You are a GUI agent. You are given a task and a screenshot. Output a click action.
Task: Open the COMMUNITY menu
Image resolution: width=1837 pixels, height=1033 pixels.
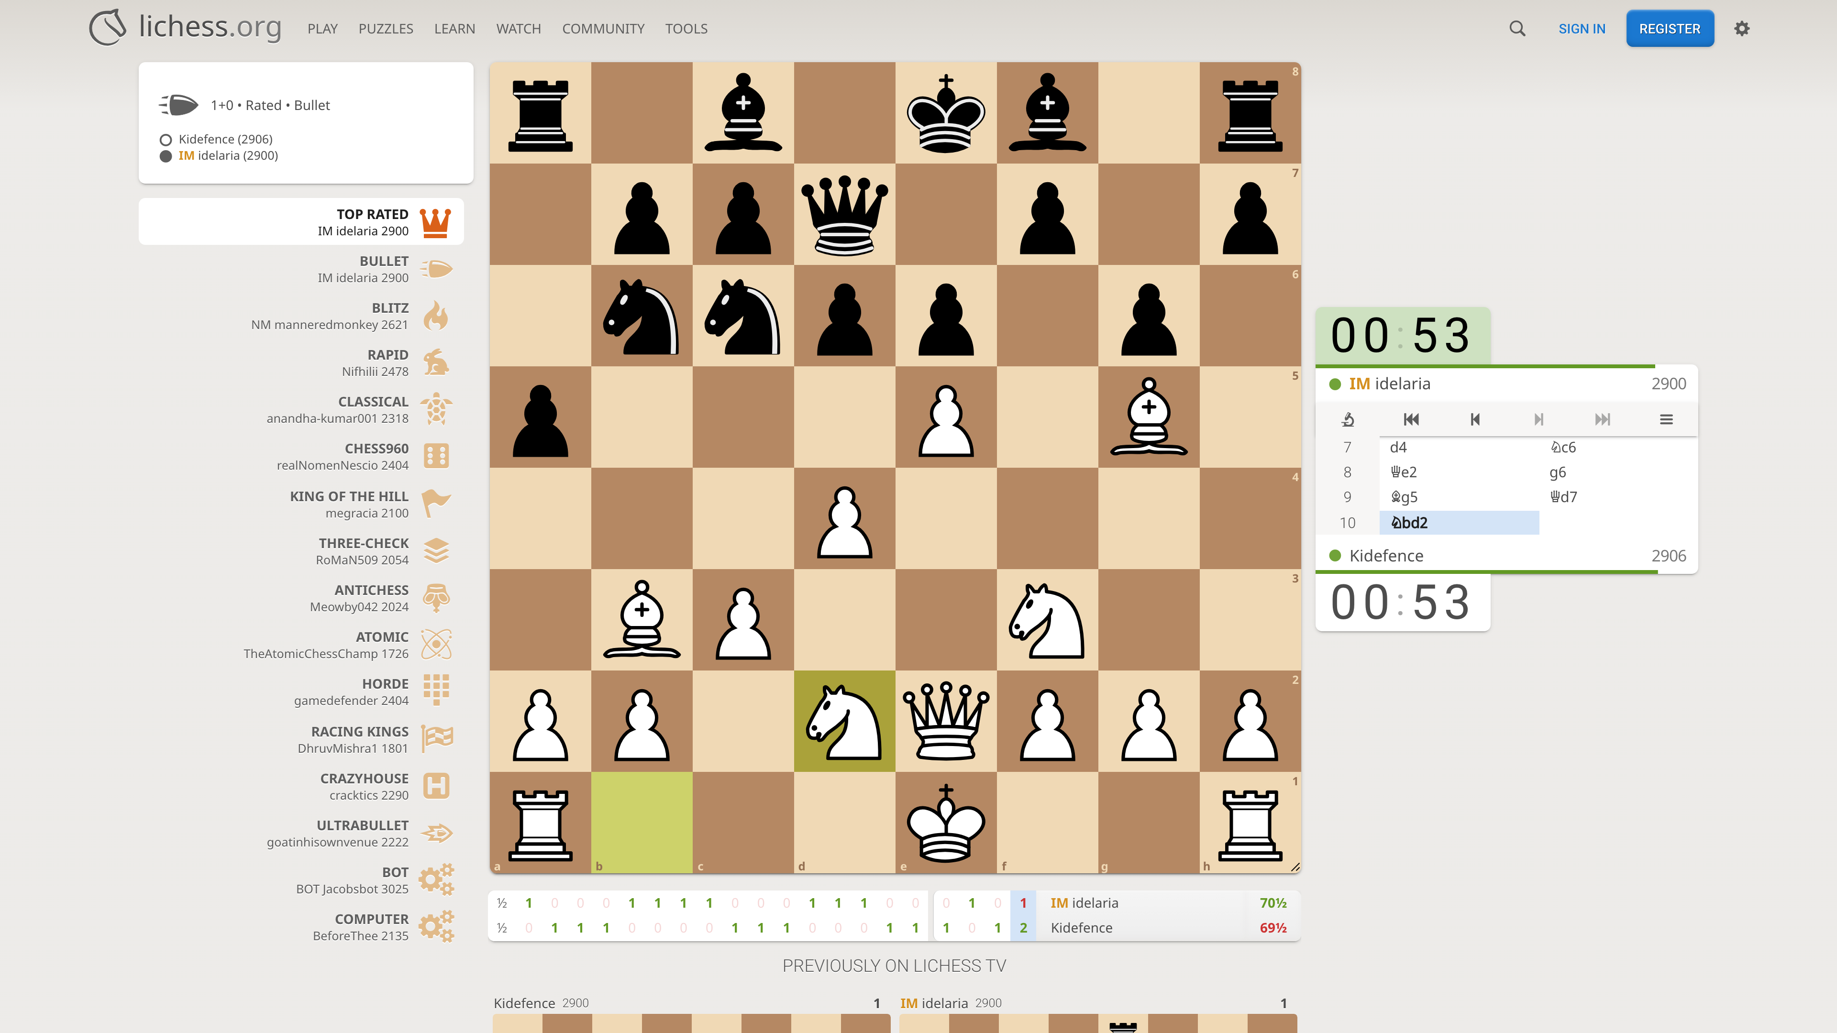(x=603, y=29)
